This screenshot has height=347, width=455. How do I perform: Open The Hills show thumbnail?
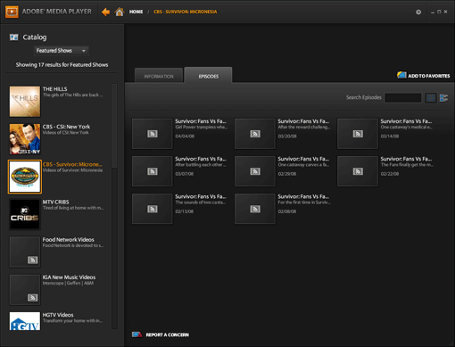(25, 102)
